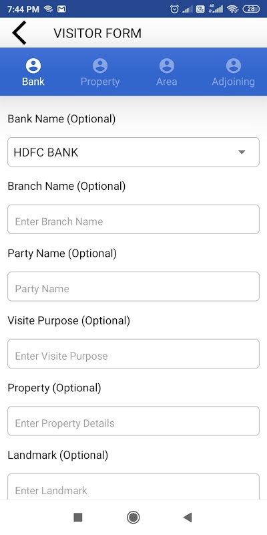
Task: Expand the HDFC BANK dropdown arrow
Action: (x=242, y=152)
